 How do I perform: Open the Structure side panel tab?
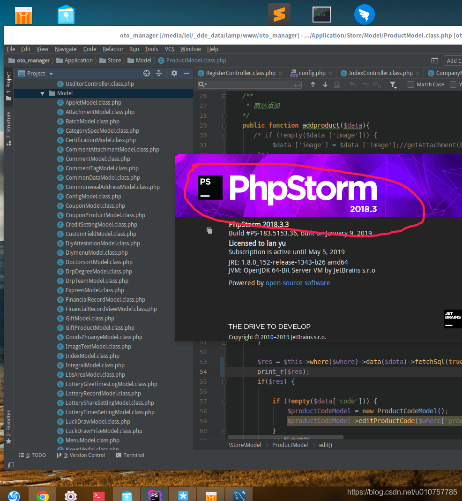8,129
